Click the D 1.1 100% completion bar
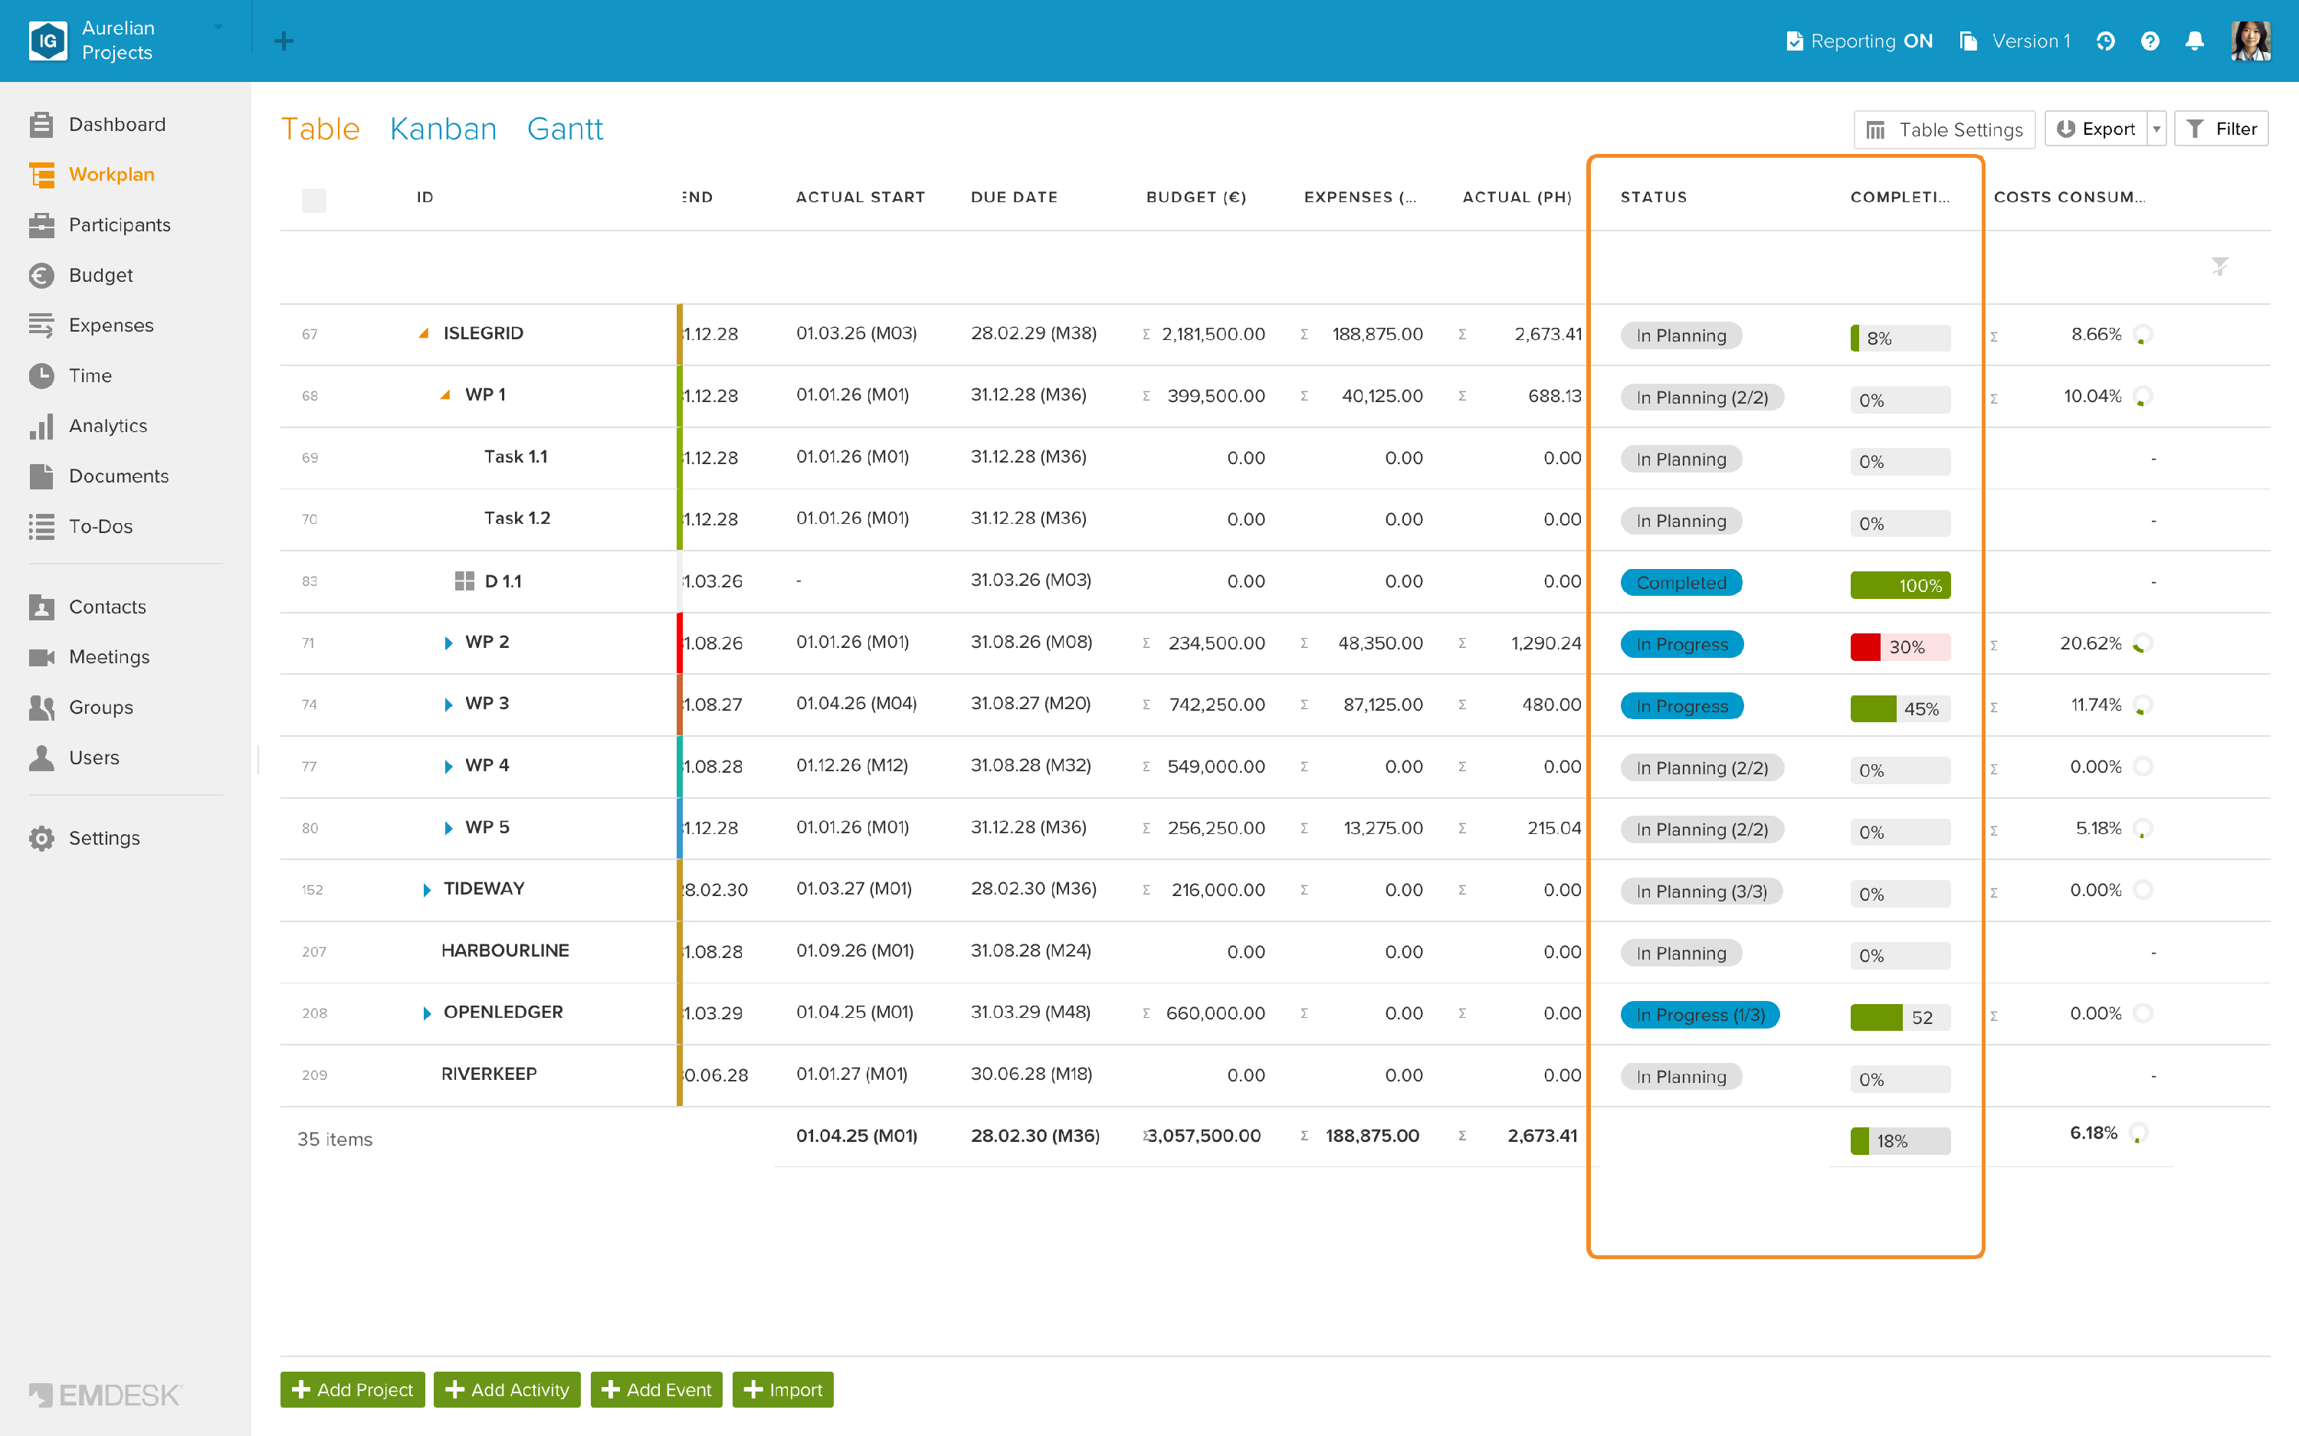The height and width of the screenshot is (1436, 2299). [1900, 585]
